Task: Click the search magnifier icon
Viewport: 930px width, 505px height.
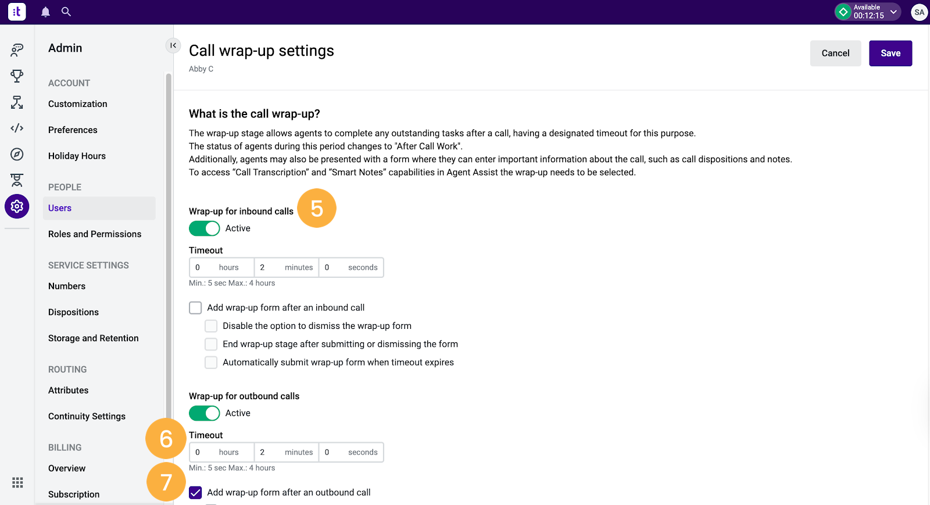Action: coord(66,12)
